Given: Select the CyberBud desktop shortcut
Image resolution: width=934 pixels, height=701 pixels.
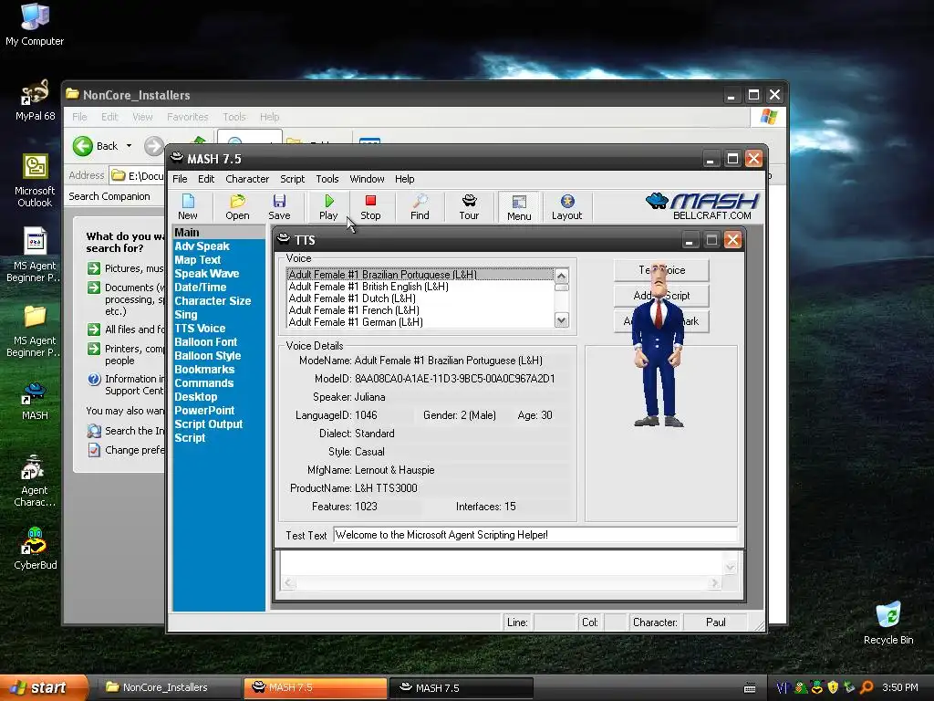Looking at the screenshot, I should coord(35,549).
